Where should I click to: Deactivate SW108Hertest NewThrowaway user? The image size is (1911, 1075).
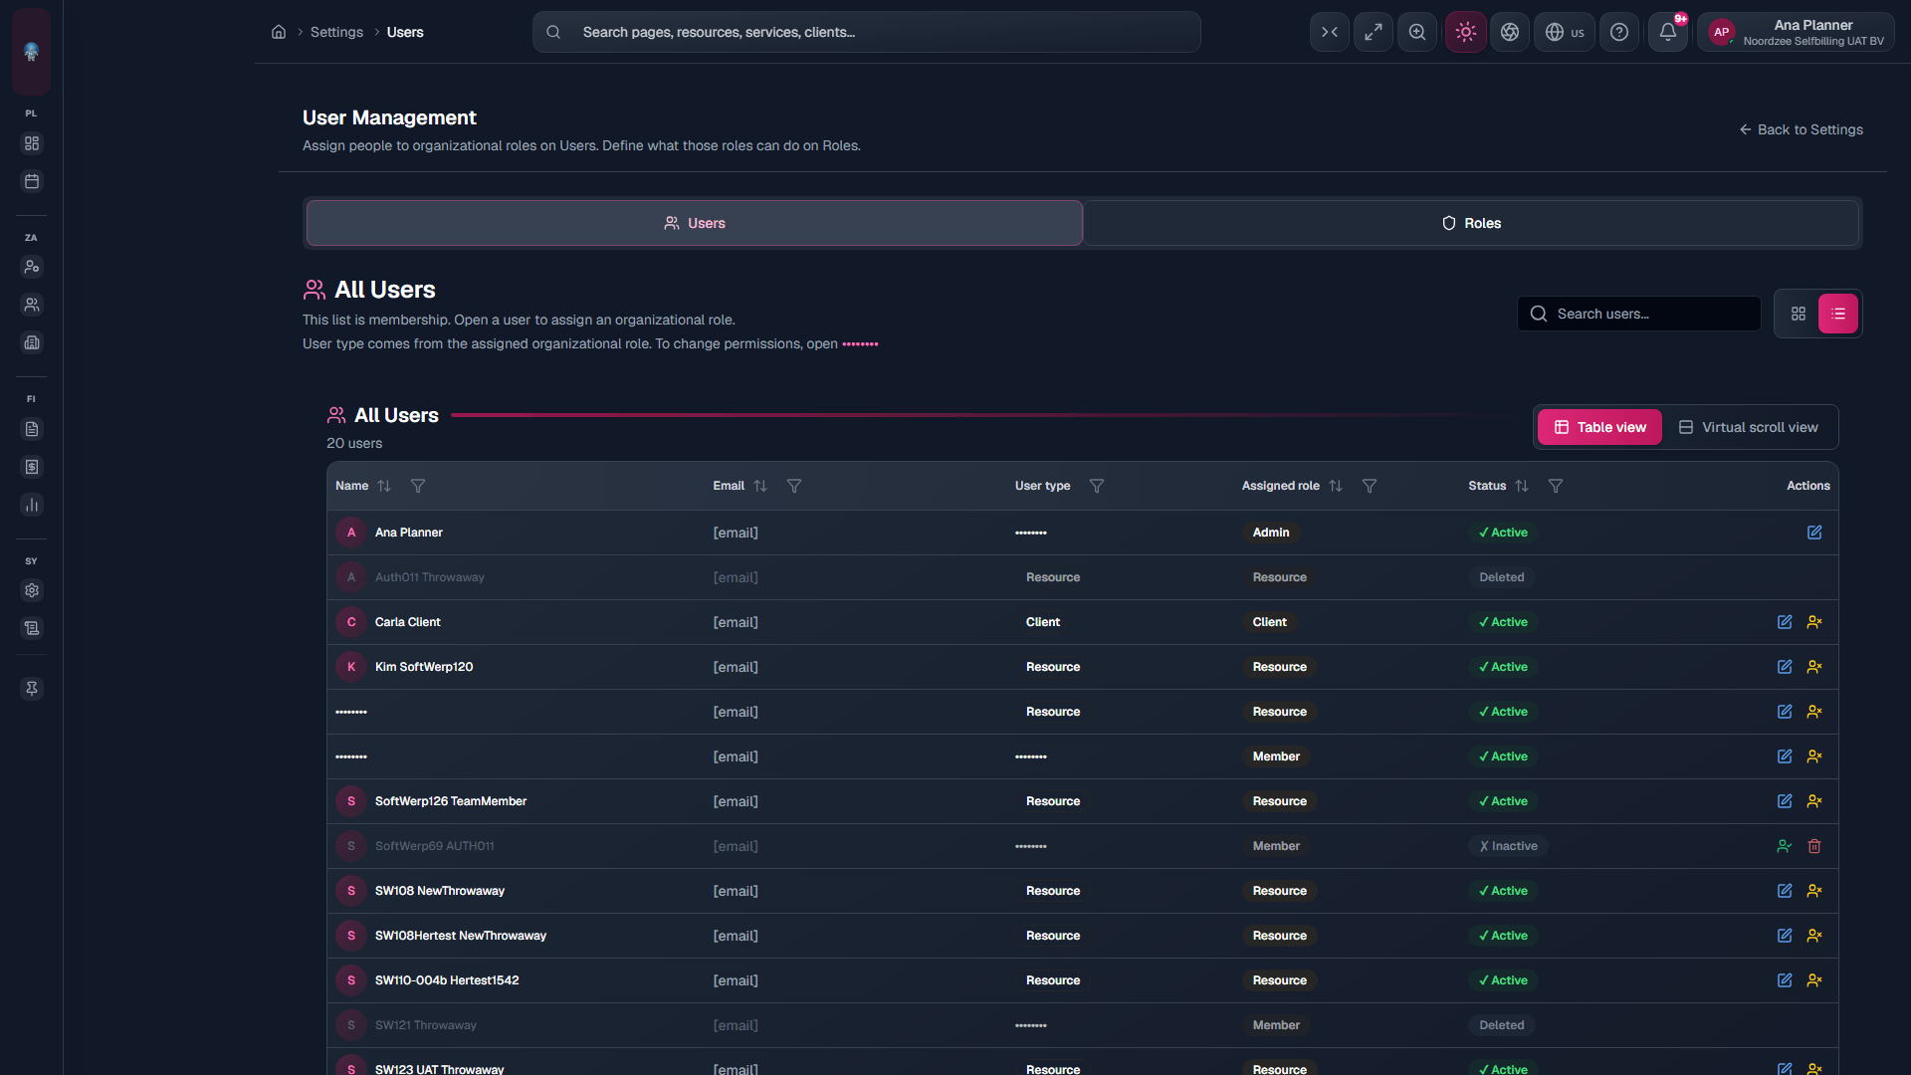pyautogui.click(x=1814, y=936)
